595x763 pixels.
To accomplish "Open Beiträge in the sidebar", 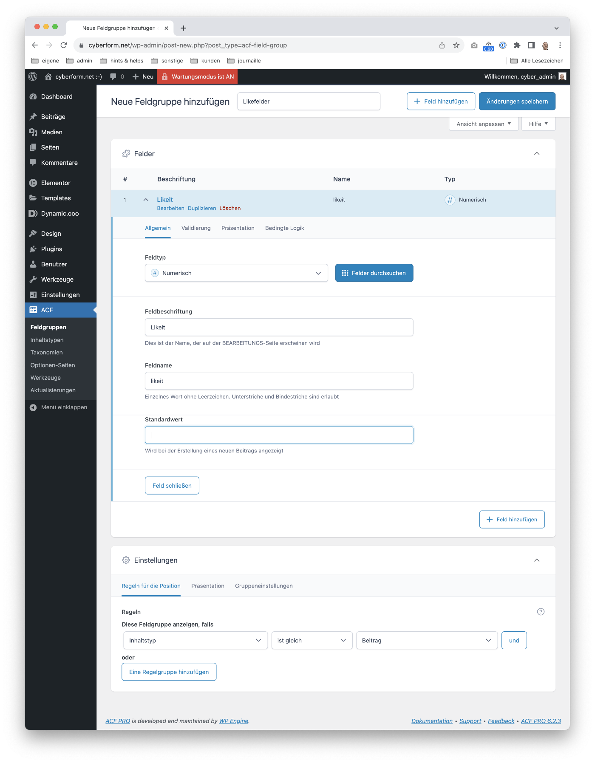I will 61,116.
